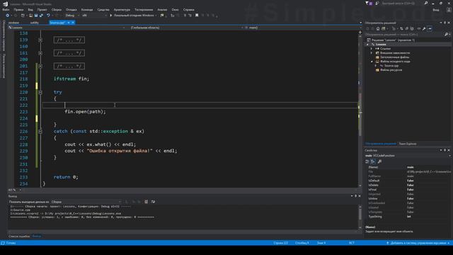
Task: Switch to the Обозреватель решений bottom tab
Action: [381, 144]
